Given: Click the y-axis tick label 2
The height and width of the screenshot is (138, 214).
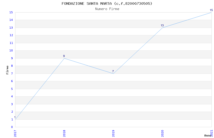Looking at the screenshot, I should 12,112.
